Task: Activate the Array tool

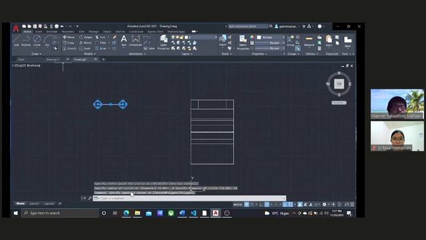Action: tap(101, 49)
